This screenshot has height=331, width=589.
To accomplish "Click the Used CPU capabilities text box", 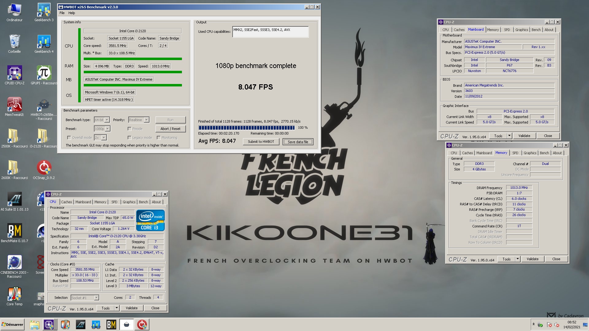I will [270, 32].
